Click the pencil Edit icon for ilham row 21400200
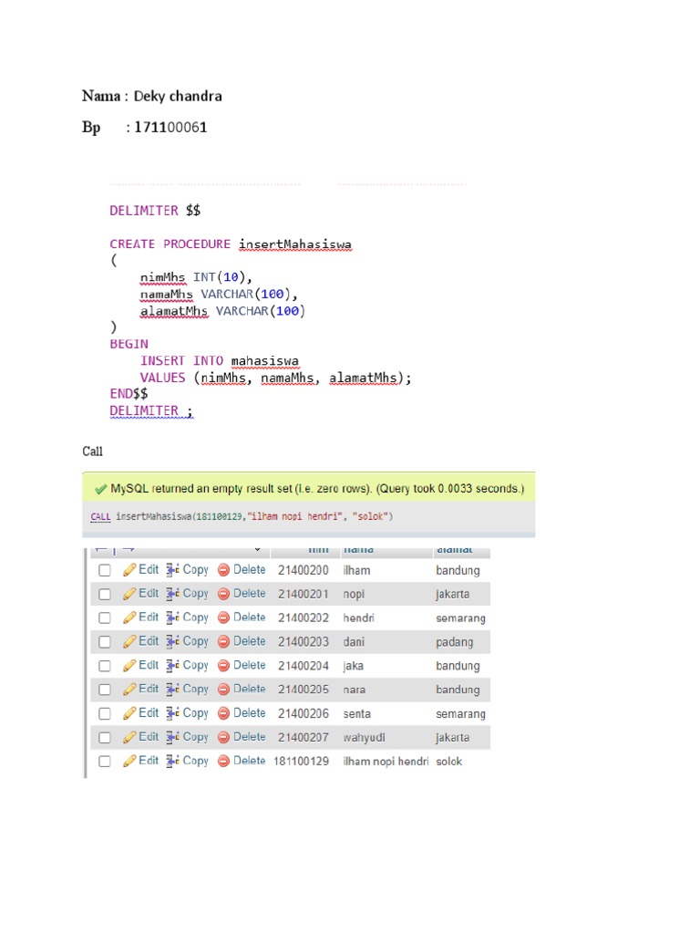The width and height of the screenshot is (700, 934). (129, 570)
